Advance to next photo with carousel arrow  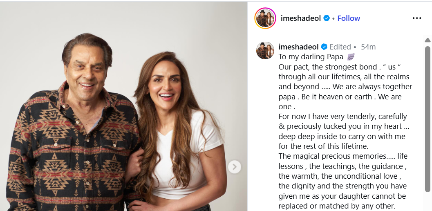[235, 167]
